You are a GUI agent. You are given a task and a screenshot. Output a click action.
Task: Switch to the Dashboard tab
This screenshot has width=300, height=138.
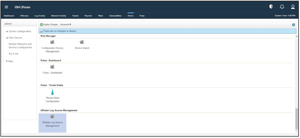[9, 16]
